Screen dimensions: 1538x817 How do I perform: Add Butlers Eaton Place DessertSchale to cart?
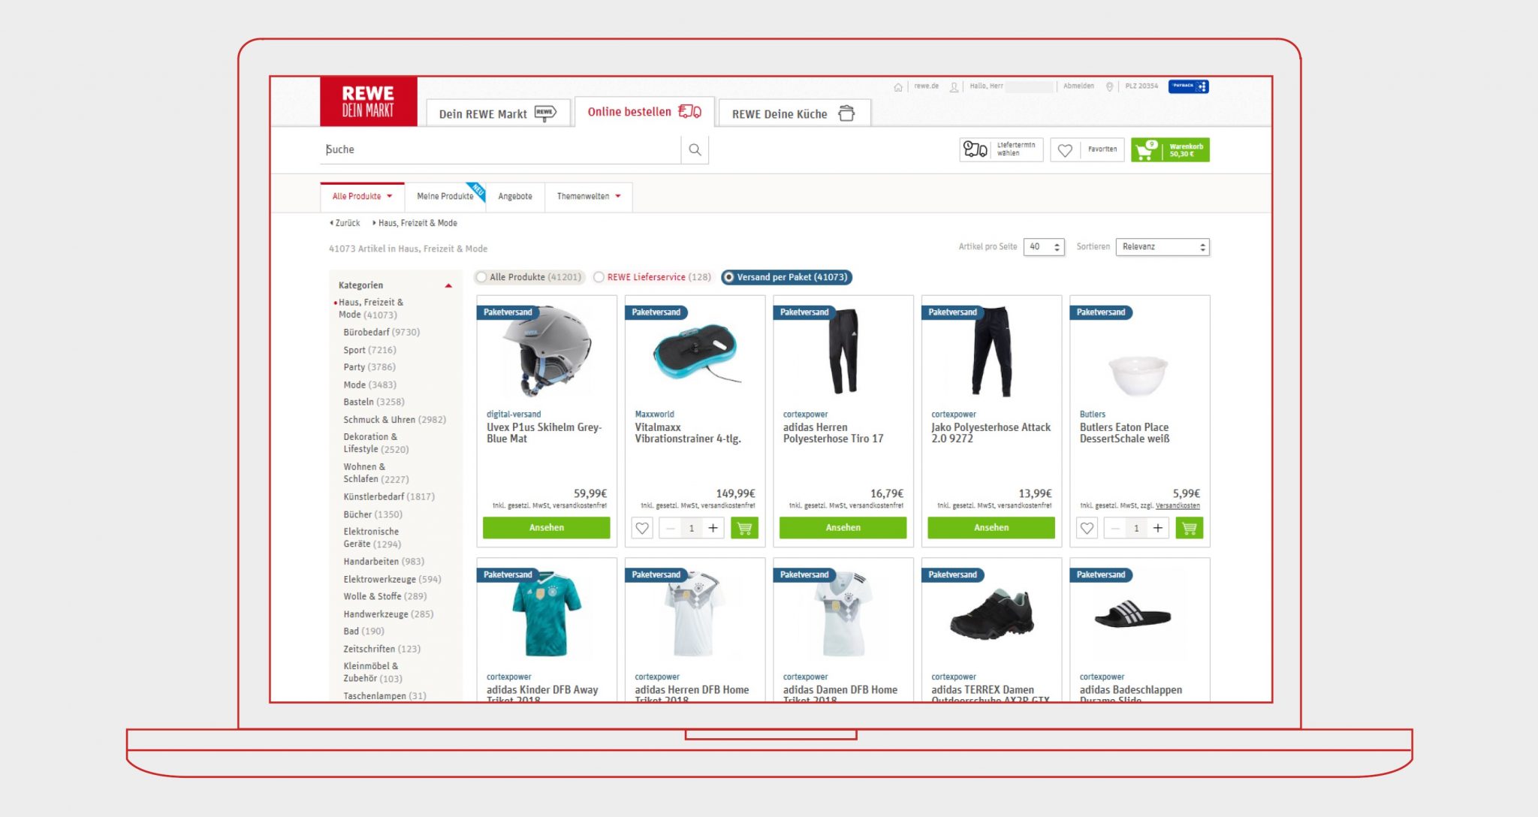point(1190,528)
